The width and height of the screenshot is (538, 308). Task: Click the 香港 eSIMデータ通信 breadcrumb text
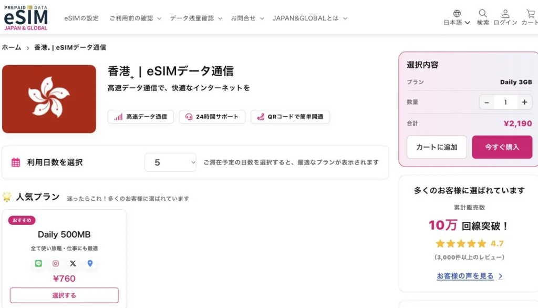70,47
